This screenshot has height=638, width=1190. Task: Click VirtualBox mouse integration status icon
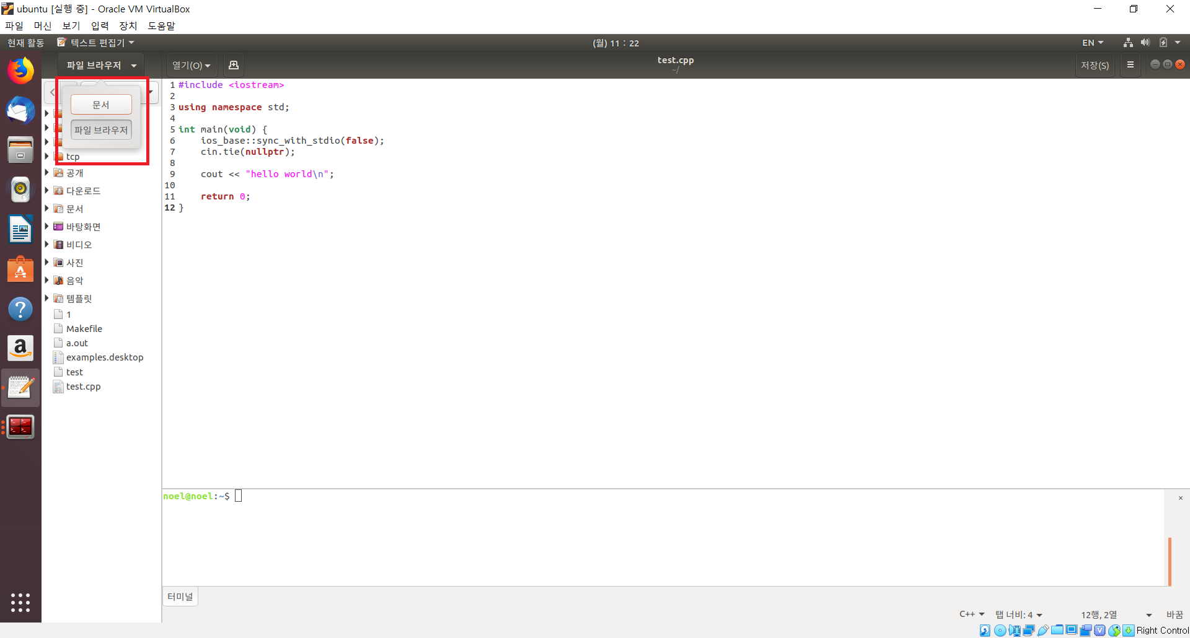coord(1114,631)
